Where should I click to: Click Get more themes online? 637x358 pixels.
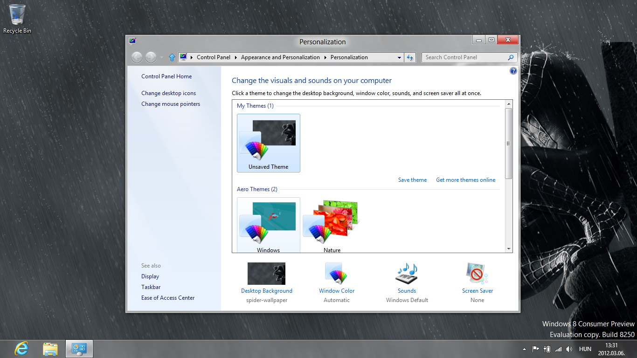(466, 180)
